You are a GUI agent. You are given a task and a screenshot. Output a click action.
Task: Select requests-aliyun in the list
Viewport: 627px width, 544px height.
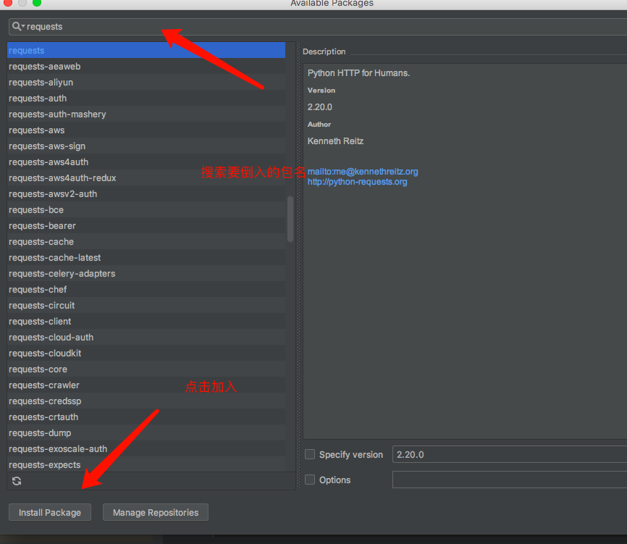pyautogui.click(x=146, y=83)
